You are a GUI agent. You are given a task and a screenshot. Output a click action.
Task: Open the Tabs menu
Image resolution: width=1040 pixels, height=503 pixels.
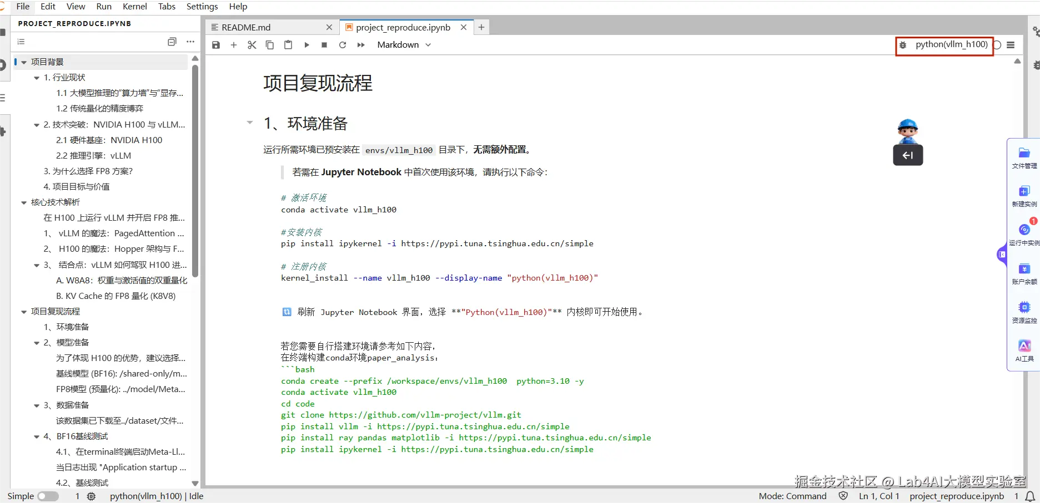(x=167, y=7)
